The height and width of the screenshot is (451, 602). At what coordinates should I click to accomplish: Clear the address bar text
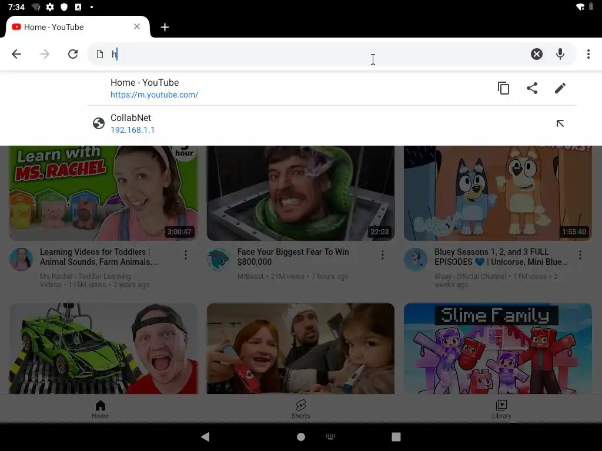(x=537, y=54)
